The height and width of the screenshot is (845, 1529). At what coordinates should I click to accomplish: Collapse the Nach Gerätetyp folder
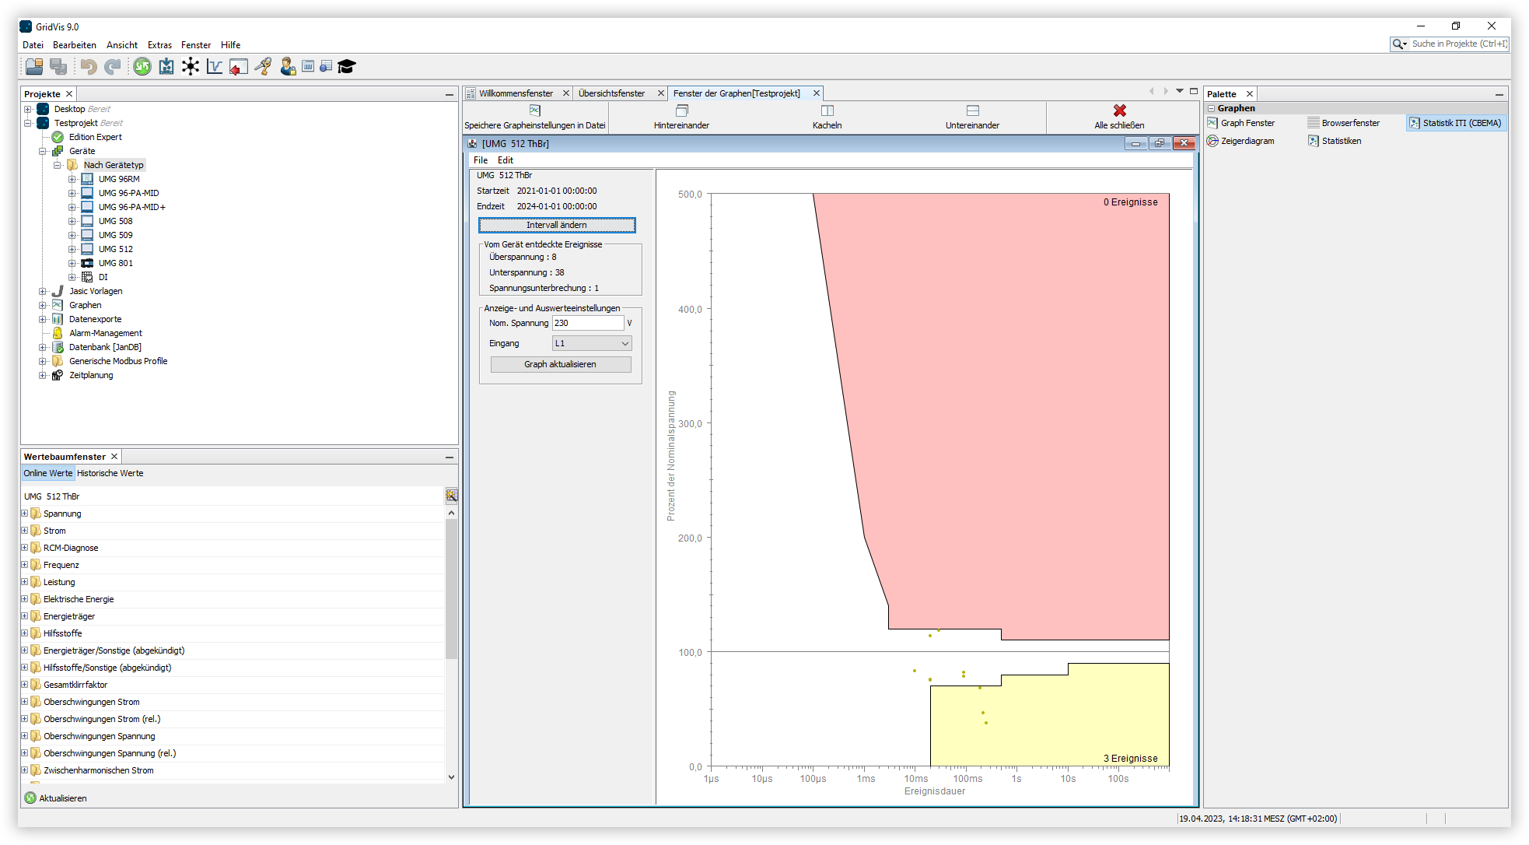tap(57, 165)
